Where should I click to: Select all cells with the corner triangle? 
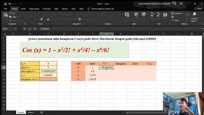[4, 34]
